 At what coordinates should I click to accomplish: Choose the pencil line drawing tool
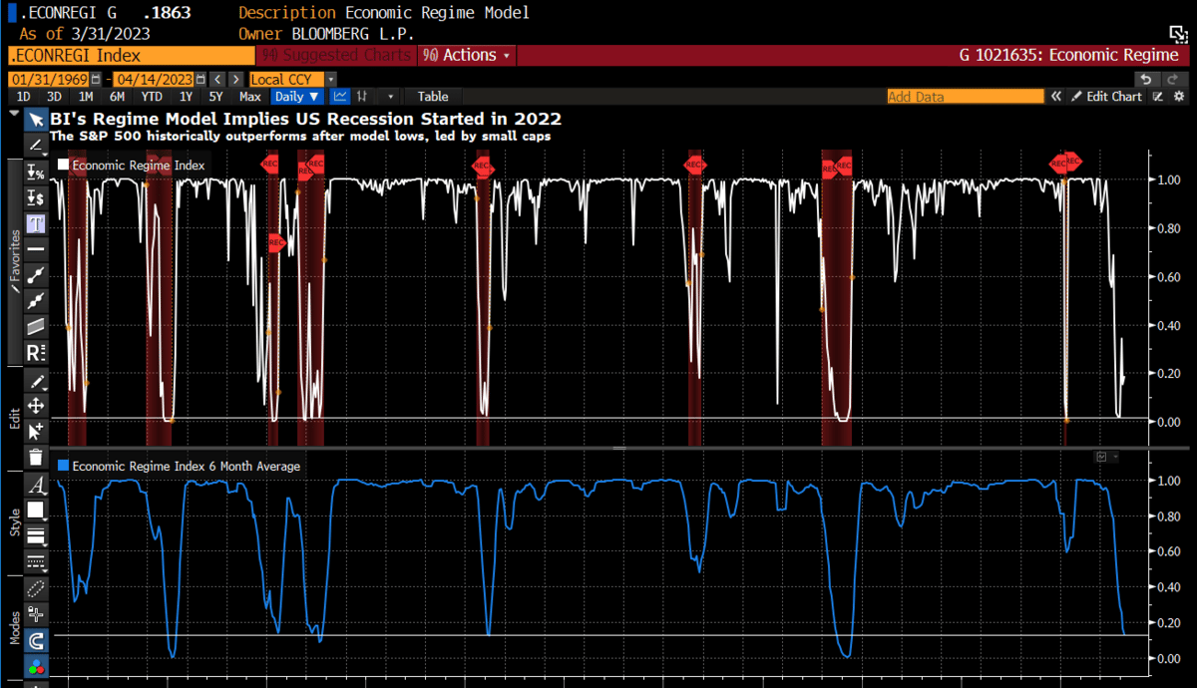[x=36, y=146]
